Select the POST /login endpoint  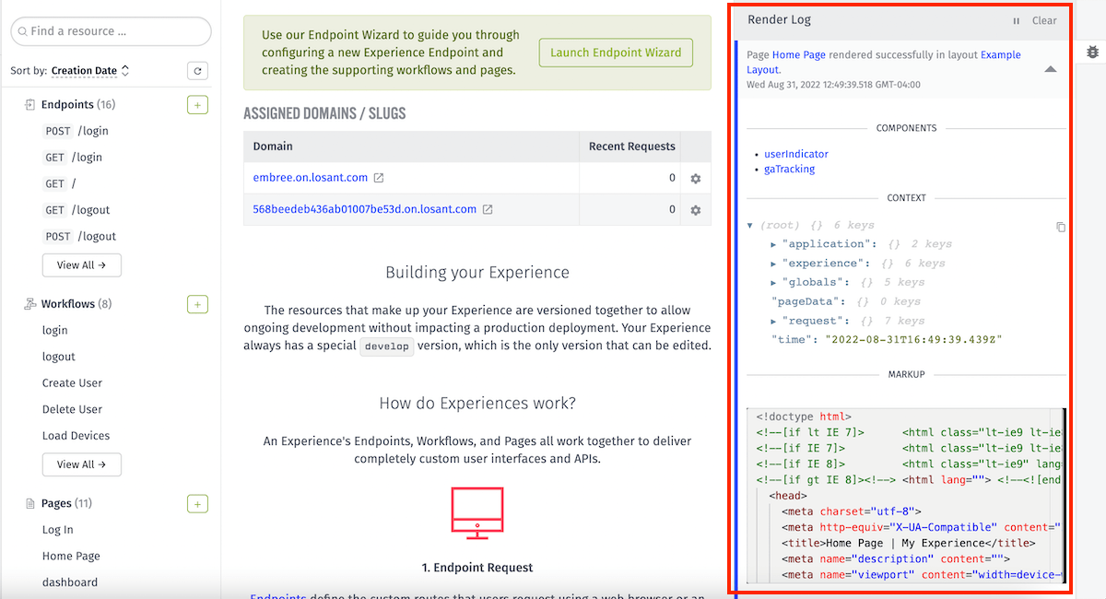point(76,131)
